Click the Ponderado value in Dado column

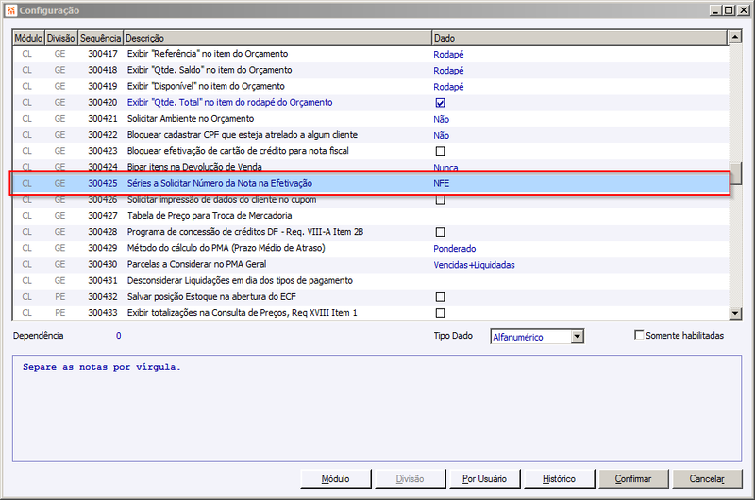click(455, 249)
